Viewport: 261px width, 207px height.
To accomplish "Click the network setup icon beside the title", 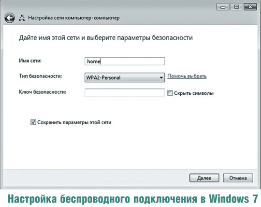I will (22, 18).
